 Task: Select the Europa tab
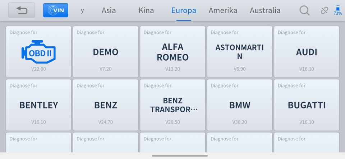click(184, 10)
